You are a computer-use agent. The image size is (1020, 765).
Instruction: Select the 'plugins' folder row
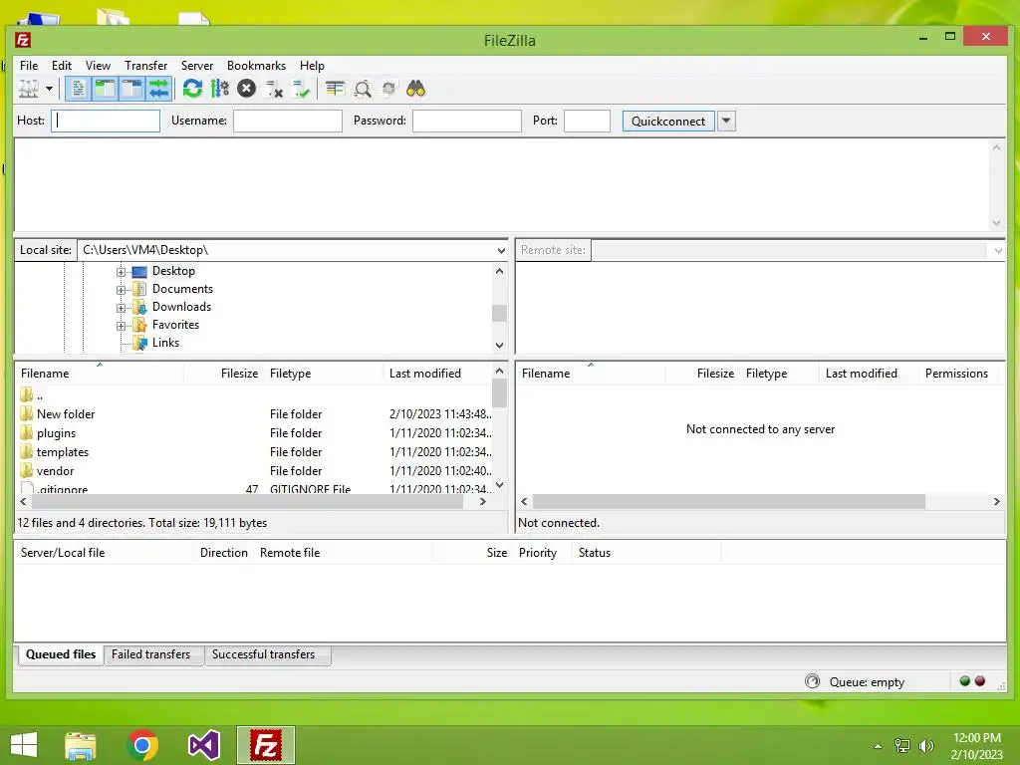254,432
